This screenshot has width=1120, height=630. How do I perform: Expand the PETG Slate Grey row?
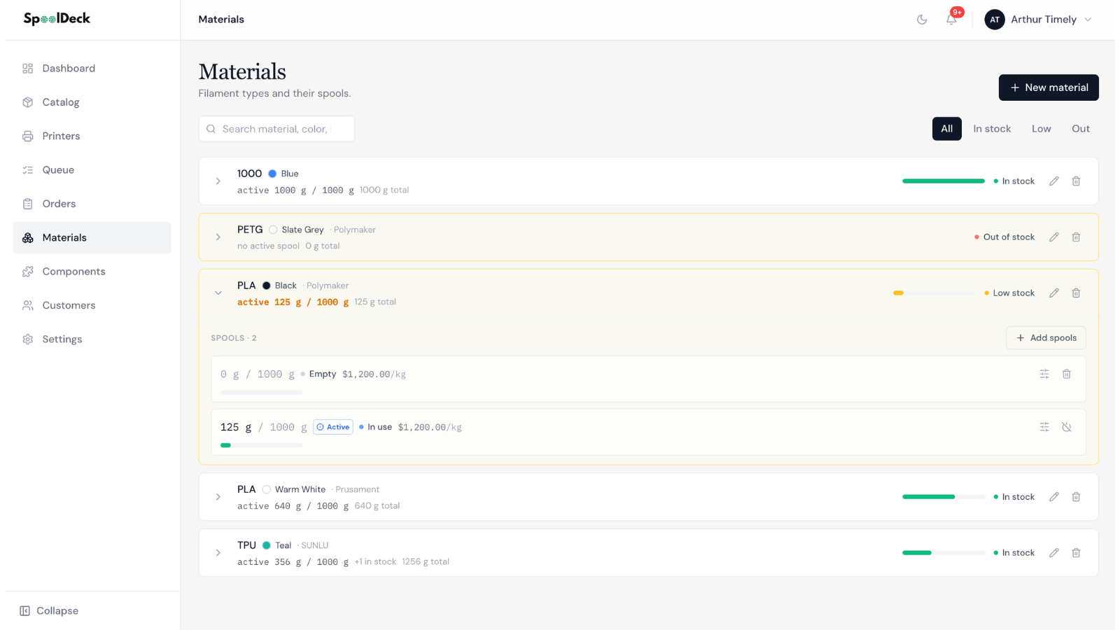(x=218, y=237)
